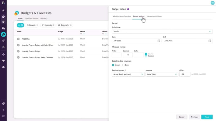Open Baseline (stream 1) dropdown

(x=128, y=74)
